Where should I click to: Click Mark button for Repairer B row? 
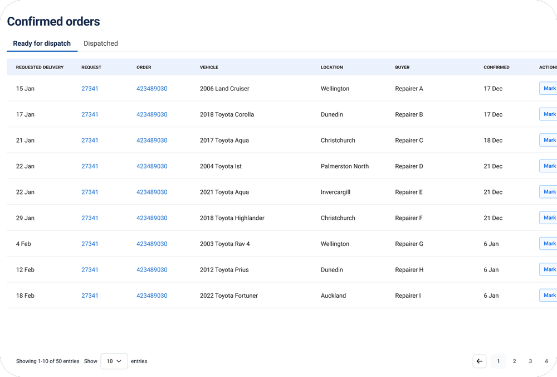548,114
